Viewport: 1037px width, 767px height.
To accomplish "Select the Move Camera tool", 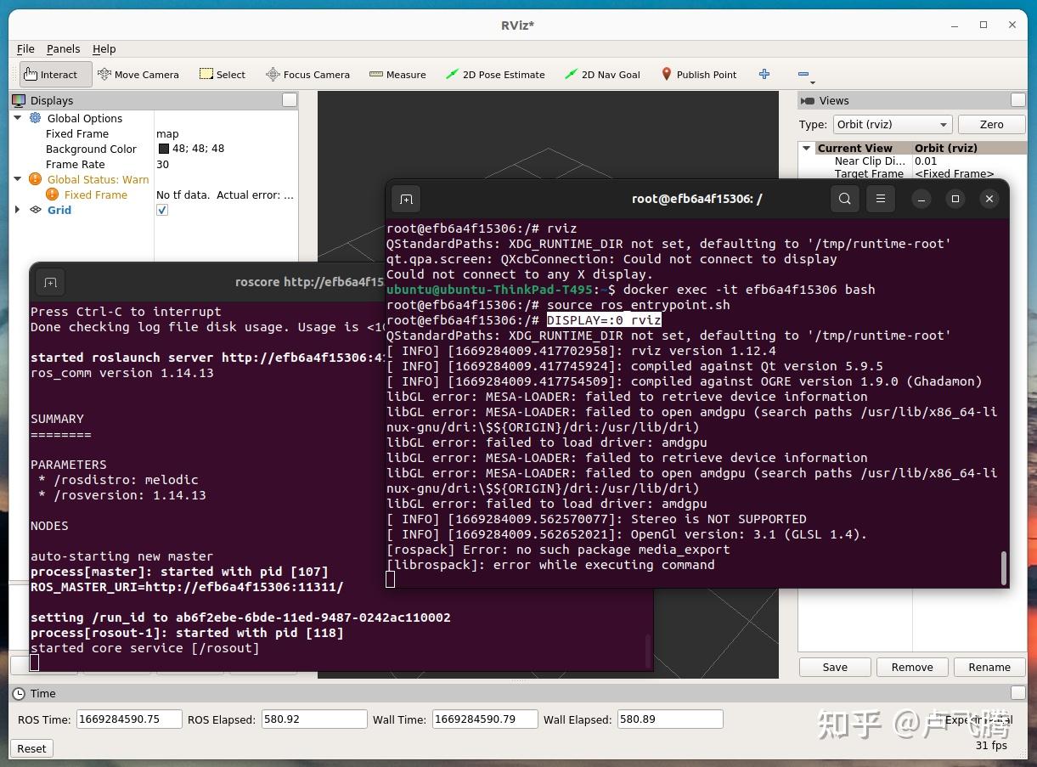I will click(138, 74).
